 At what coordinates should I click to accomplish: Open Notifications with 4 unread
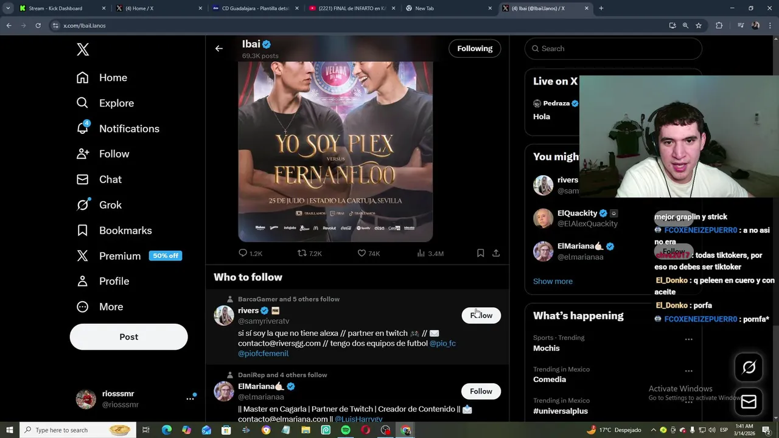(118, 128)
